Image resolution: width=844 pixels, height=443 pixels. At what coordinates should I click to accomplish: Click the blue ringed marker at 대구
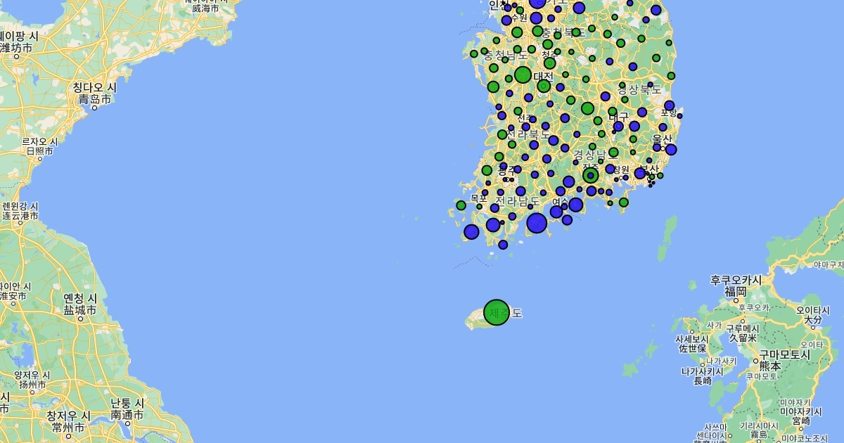click(x=618, y=127)
